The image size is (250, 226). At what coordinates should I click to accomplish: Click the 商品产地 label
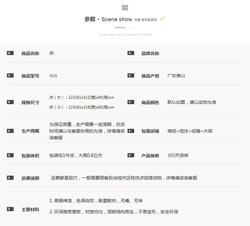tap(150, 76)
